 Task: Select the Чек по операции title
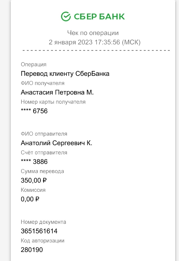point(93,33)
